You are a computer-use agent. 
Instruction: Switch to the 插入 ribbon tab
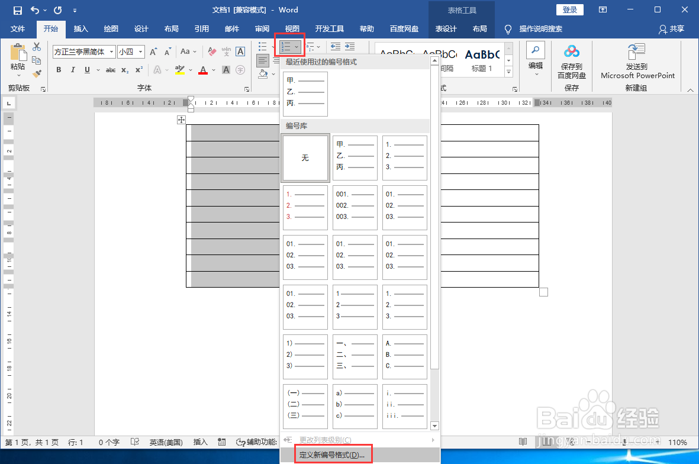pos(80,29)
